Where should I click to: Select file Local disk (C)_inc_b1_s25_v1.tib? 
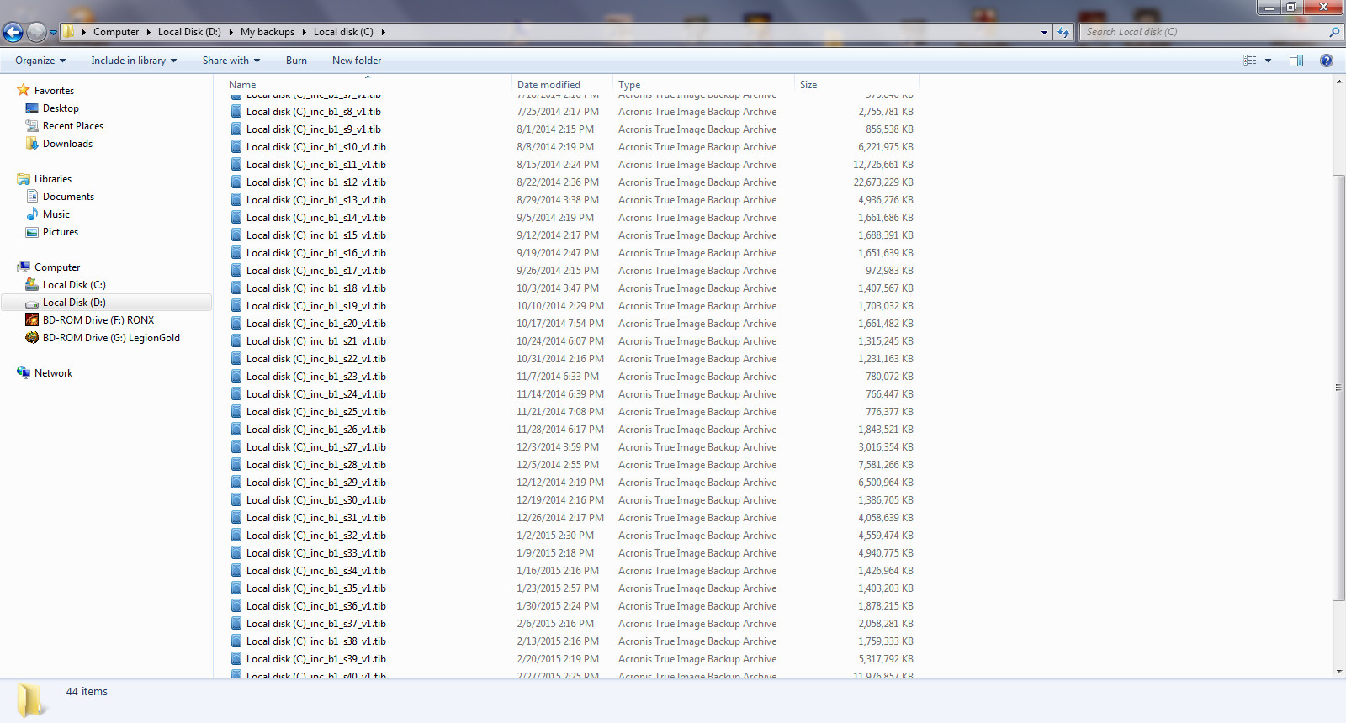pos(315,412)
